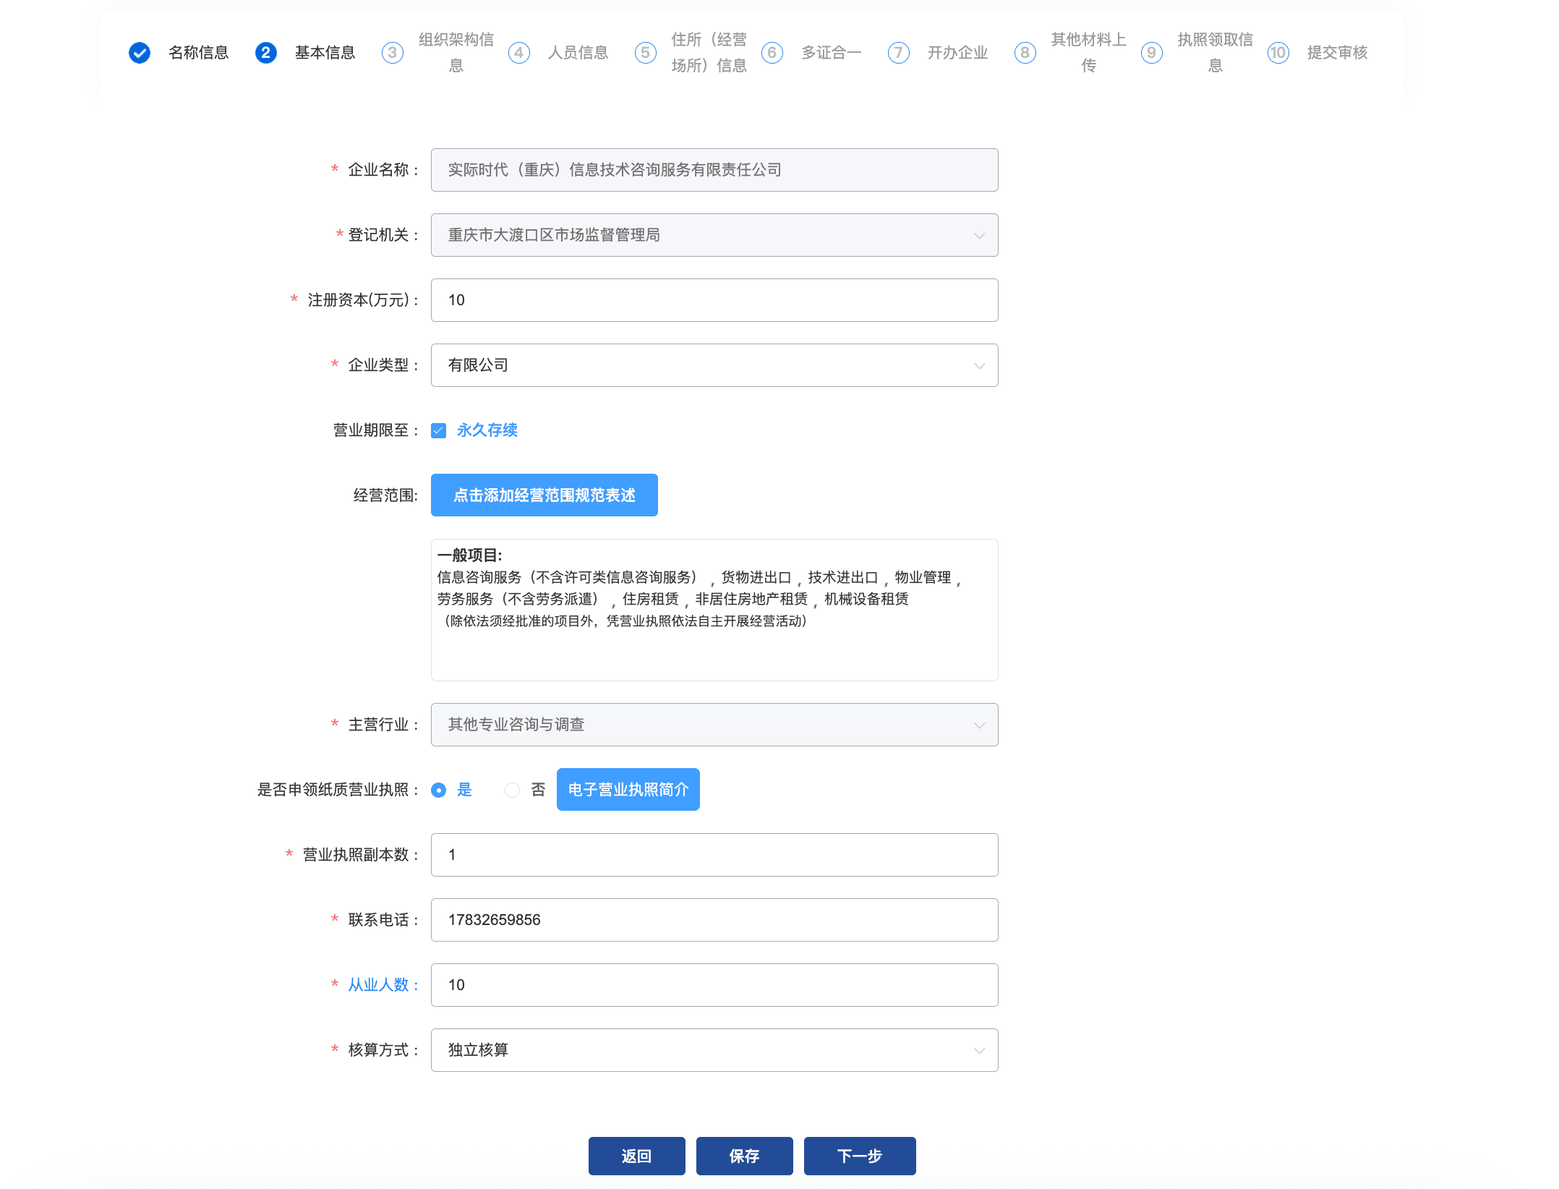Select 是 radio for paper license
Image resolution: width=1559 pixels, height=1189 pixels.
[439, 790]
